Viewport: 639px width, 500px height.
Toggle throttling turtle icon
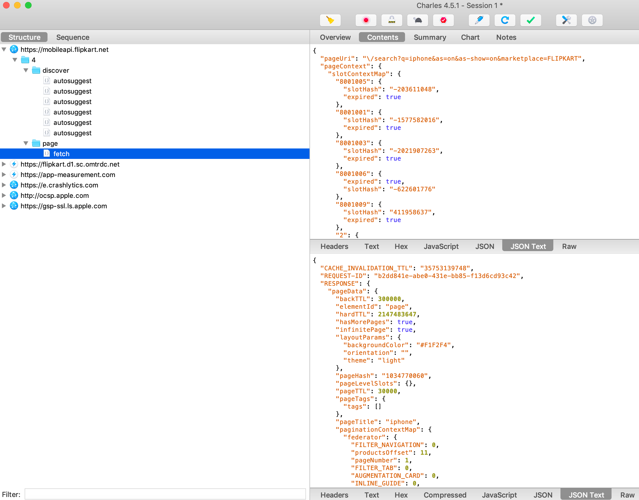pos(417,20)
